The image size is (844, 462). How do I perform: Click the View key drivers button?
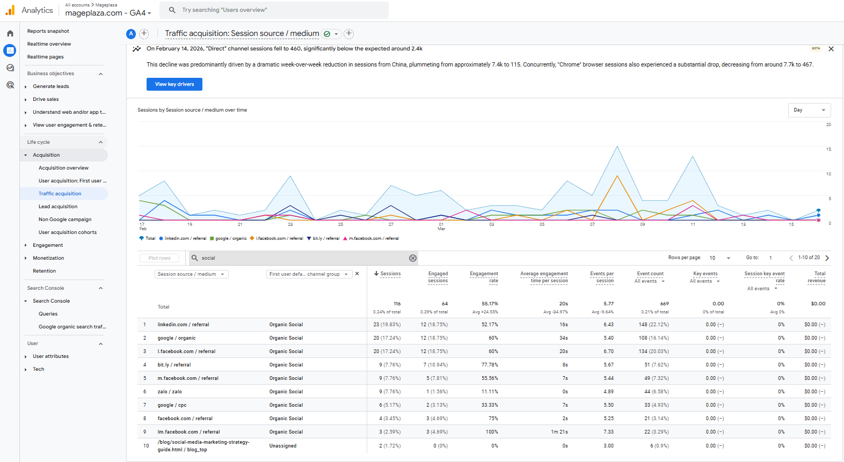pos(174,84)
